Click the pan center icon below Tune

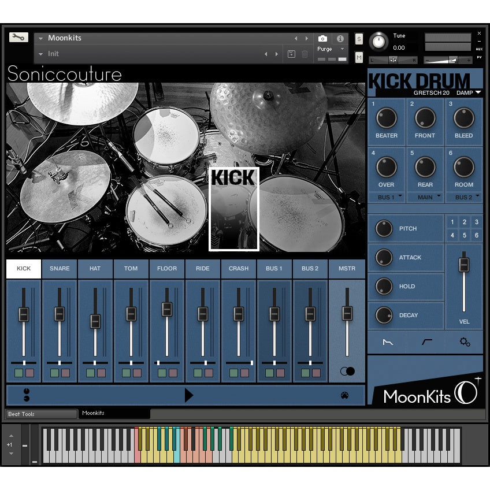tap(394, 60)
